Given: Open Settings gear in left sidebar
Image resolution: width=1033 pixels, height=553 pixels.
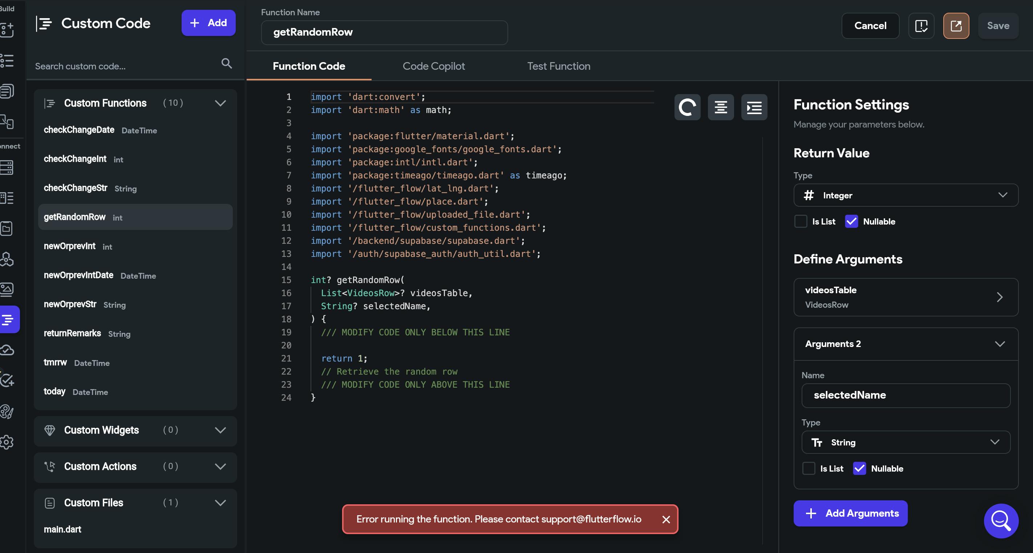Looking at the screenshot, I should [7, 442].
